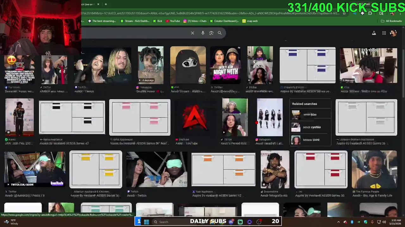
Task: Open a new browser tab
Action: click(x=106, y=4)
